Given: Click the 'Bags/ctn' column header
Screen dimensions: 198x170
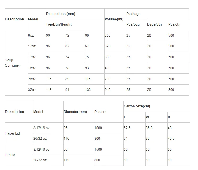Looking at the screenshot, I should tap(154, 24).
